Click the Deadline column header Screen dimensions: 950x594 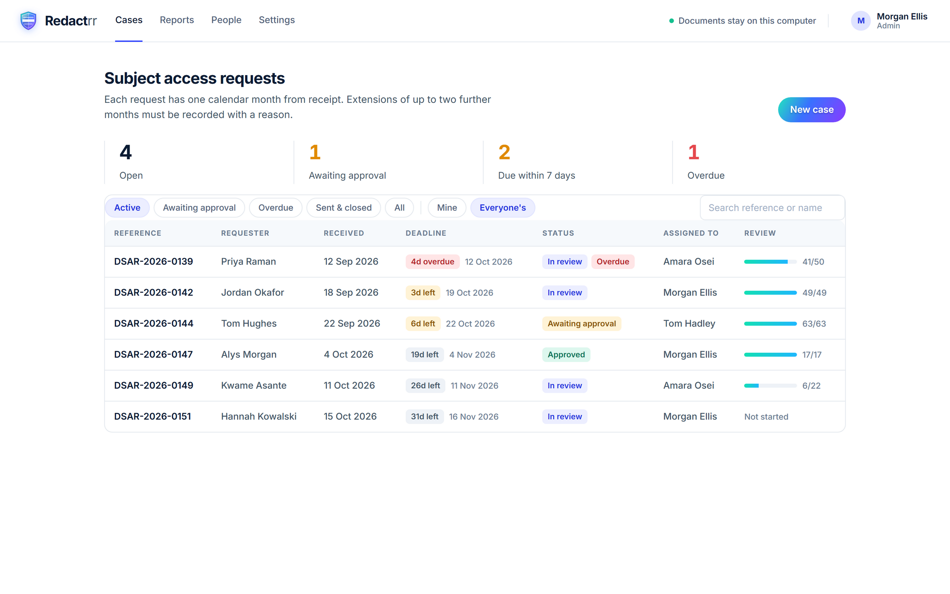[x=426, y=233]
